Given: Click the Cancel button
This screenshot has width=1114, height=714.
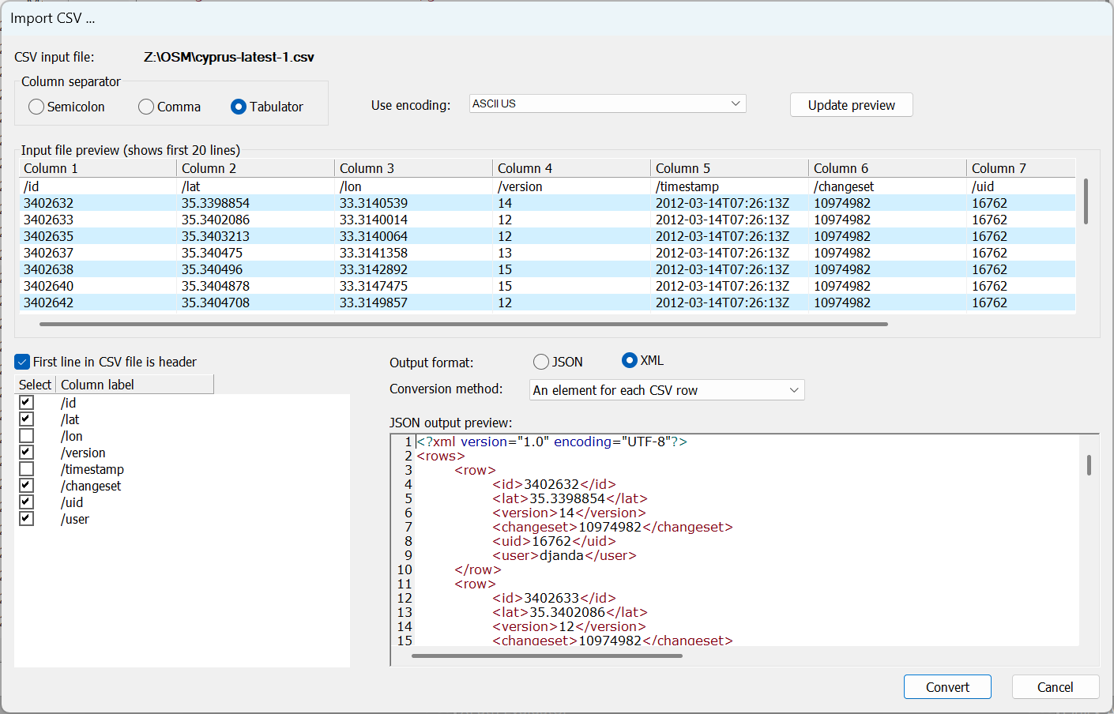Looking at the screenshot, I should tap(1056, 687).
